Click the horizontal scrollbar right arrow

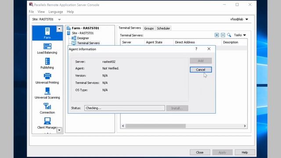pos(245,126)
